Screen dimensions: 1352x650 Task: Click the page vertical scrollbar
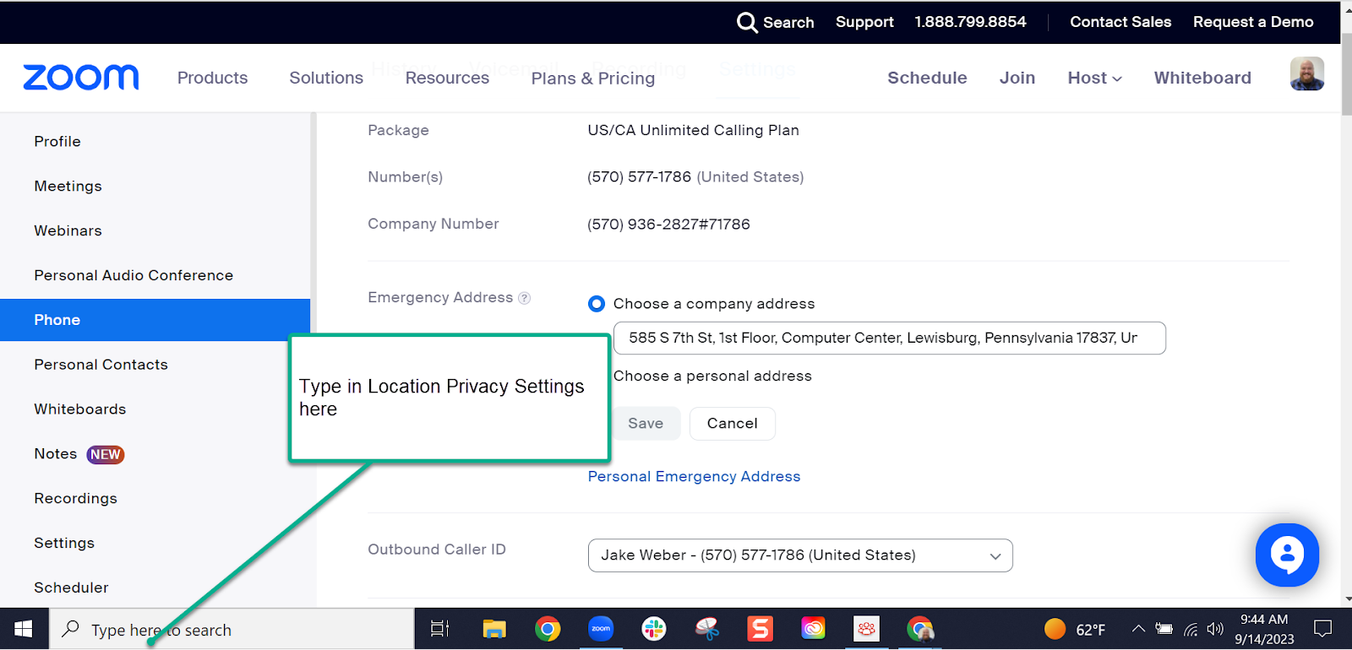1346,74
